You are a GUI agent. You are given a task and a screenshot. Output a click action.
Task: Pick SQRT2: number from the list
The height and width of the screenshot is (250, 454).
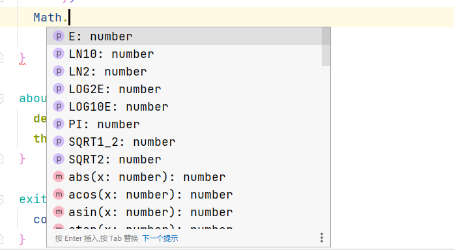coord(184,160)
